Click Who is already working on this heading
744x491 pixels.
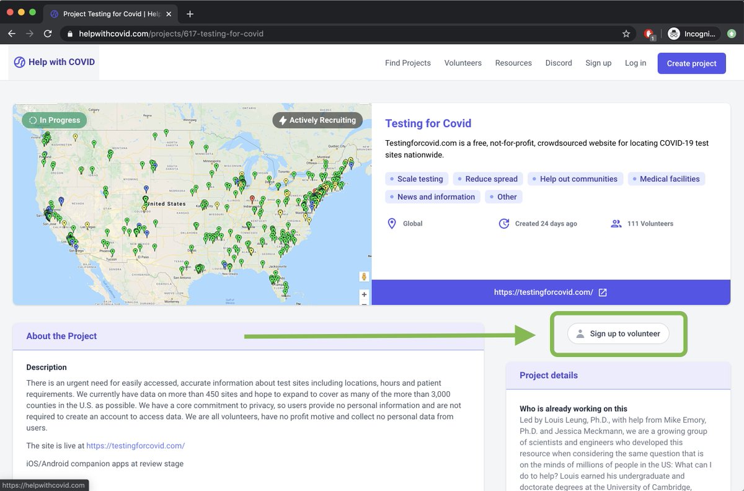573,409
